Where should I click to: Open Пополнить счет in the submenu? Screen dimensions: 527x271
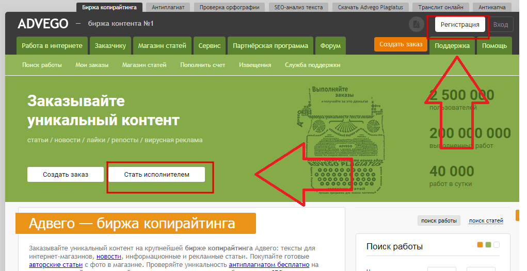tap(203, 65)
